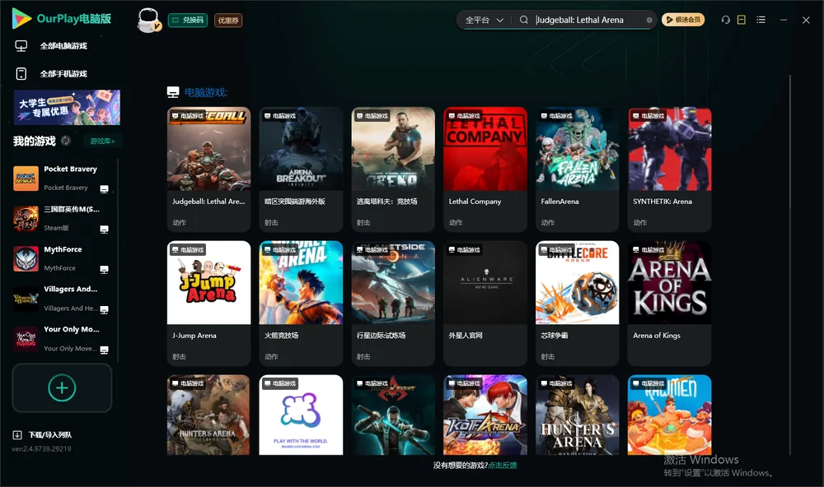The image size is (824, 487).
Task: Open 下载/导入列队 download queue
Action: pos(43,435)
